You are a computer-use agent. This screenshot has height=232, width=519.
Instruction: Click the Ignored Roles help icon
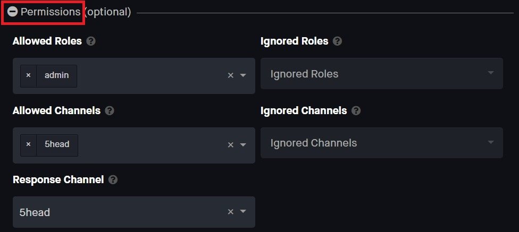[x=337, y=41]
